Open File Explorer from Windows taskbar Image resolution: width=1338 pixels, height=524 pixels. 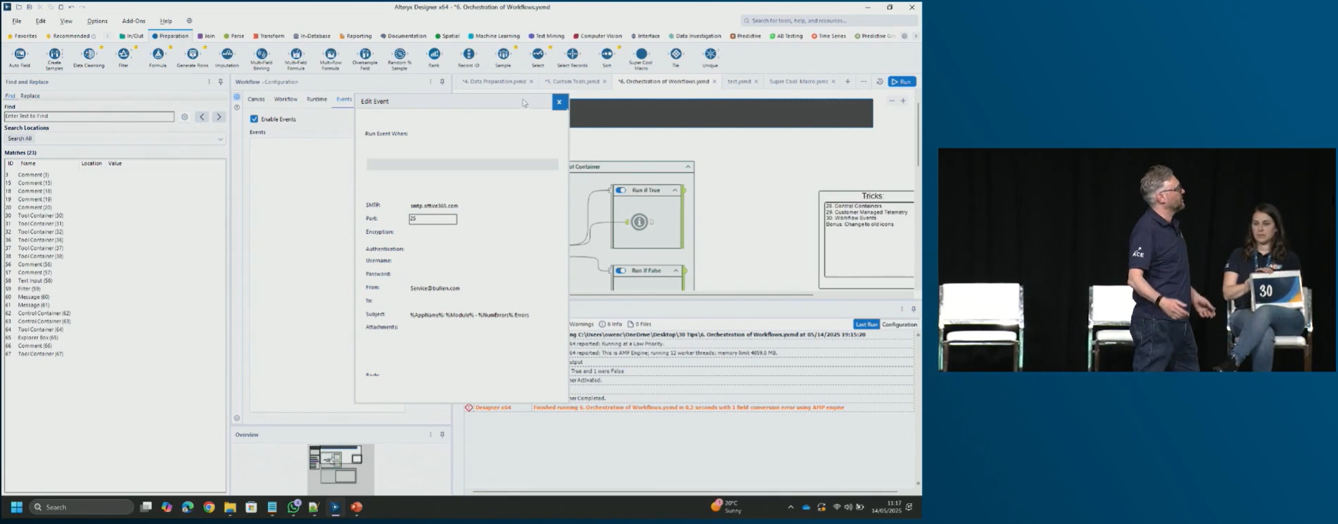230,507
